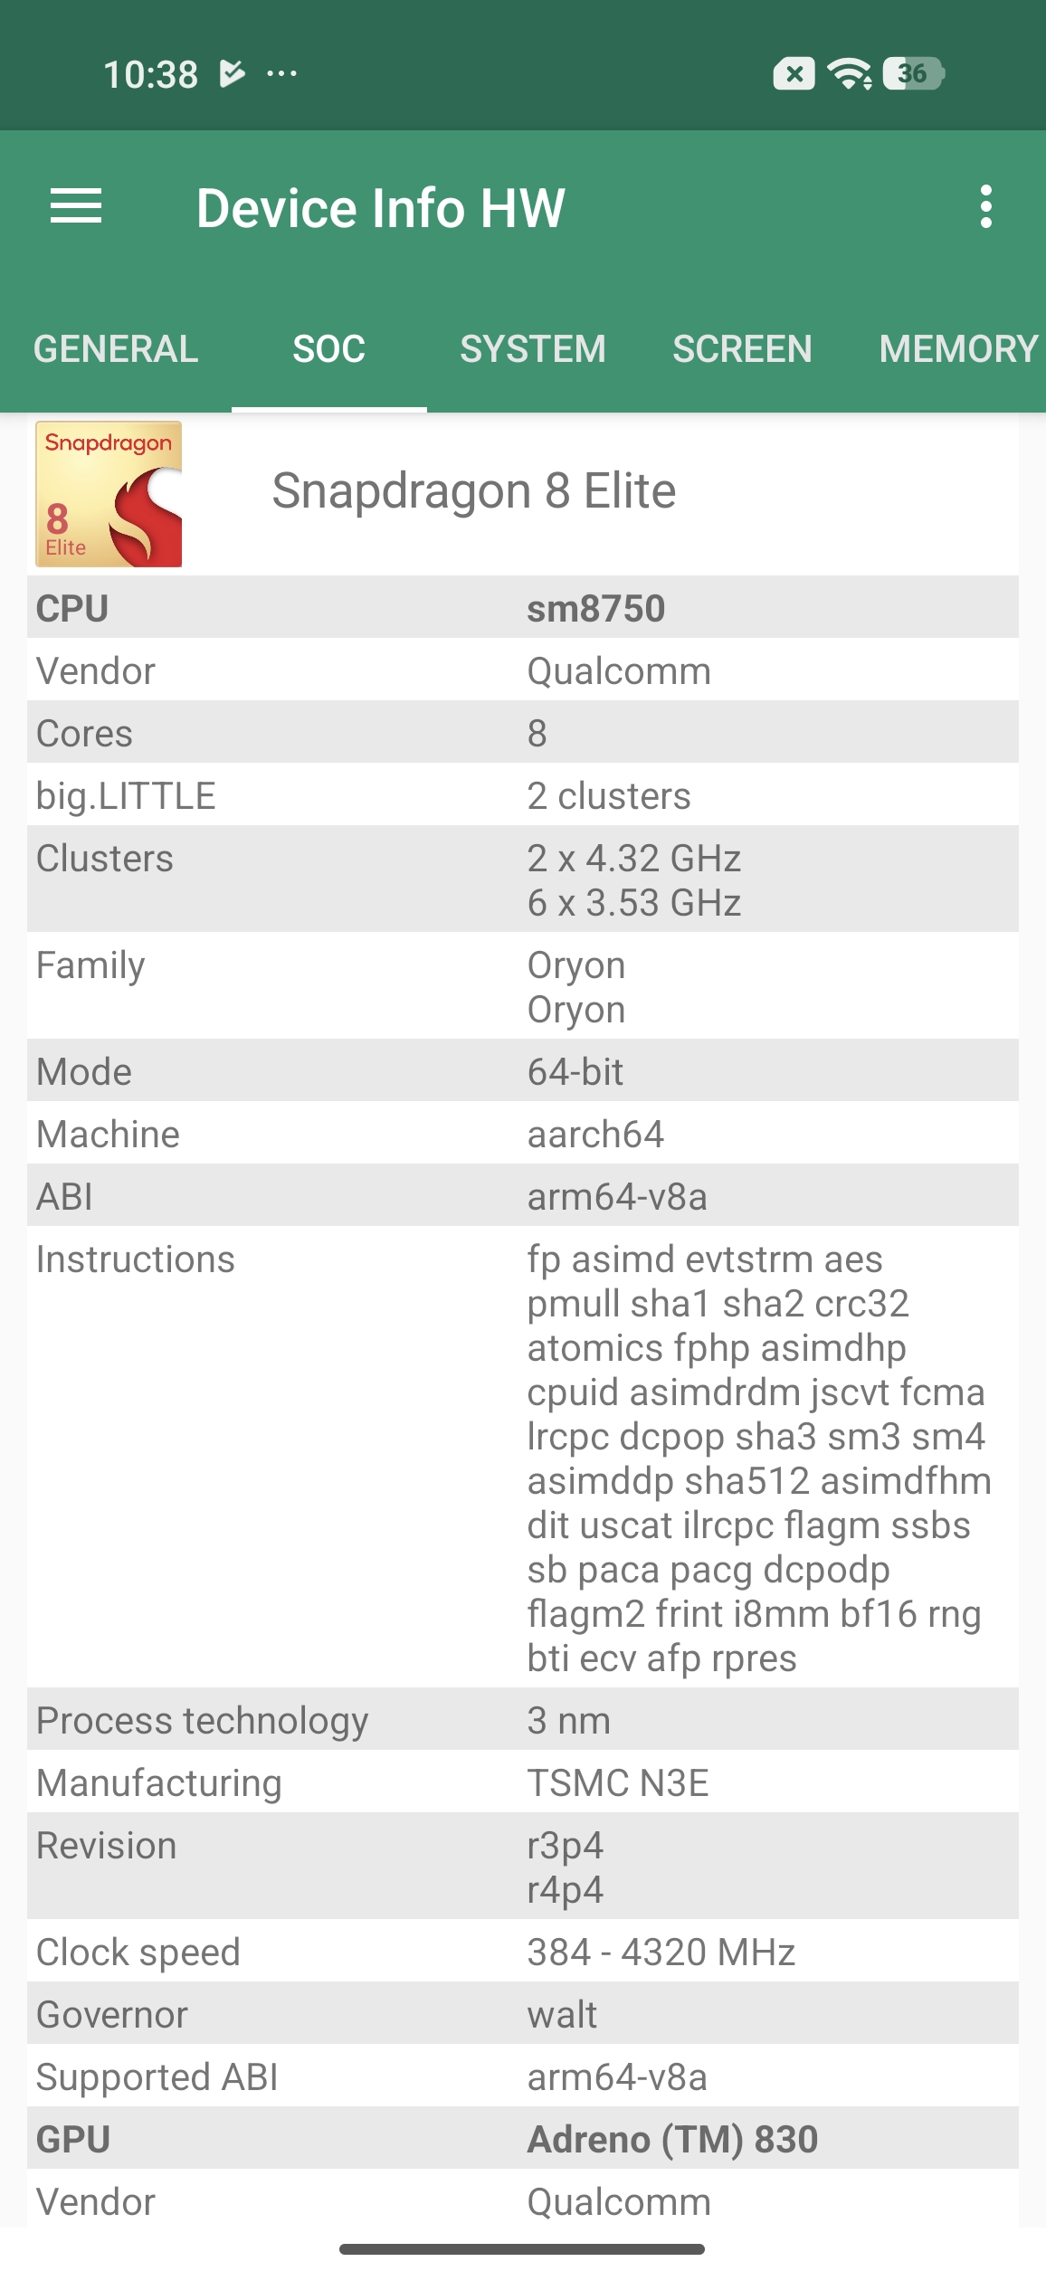Tap the X data-disabled status icon

click(794, 73)
